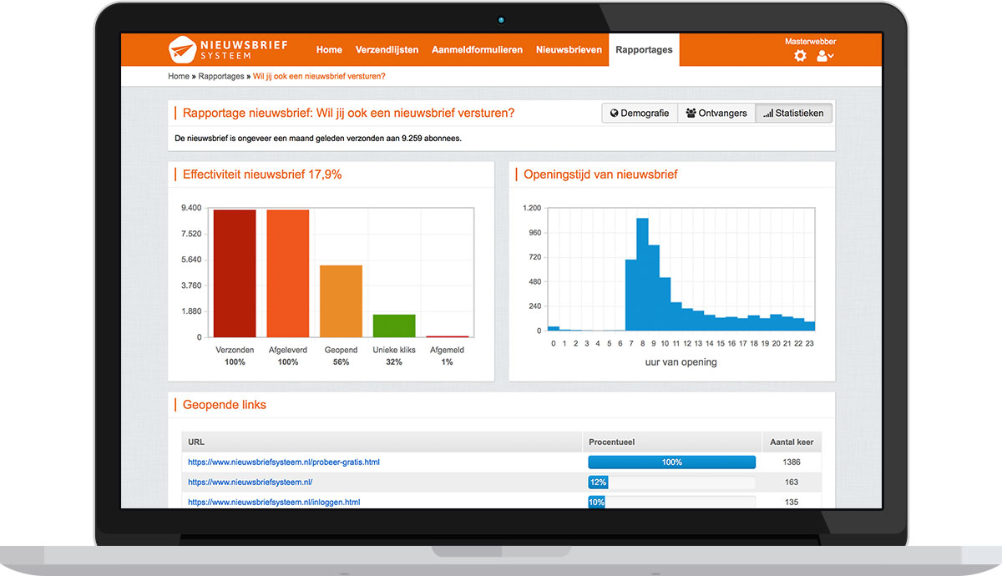Click the 'Effectiviteit nieuwsbrief 17,9%' heading

tap(262, 174)
